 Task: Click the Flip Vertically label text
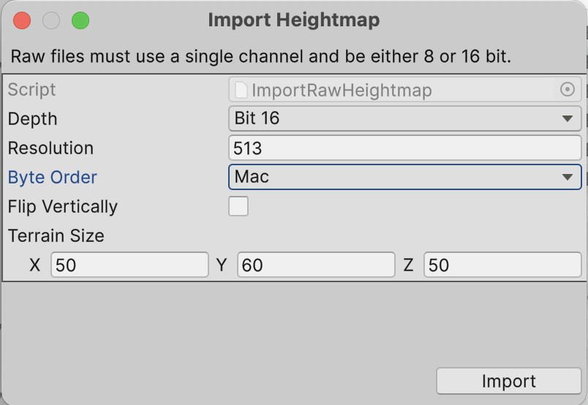click(63, 206)
